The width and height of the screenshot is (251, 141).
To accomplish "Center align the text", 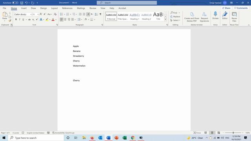I will [65, 20].
